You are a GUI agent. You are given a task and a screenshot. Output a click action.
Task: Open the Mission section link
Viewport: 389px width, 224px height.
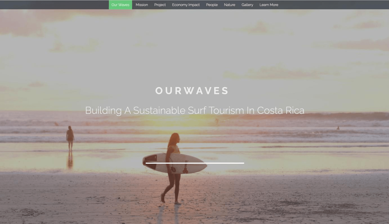(x=142, y=5)
